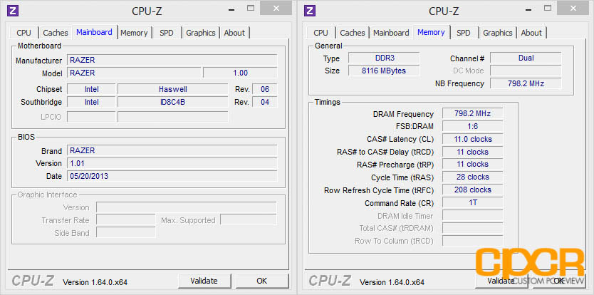
Task: Close the right CPU-Z window
Action: (x=573, y=8)
